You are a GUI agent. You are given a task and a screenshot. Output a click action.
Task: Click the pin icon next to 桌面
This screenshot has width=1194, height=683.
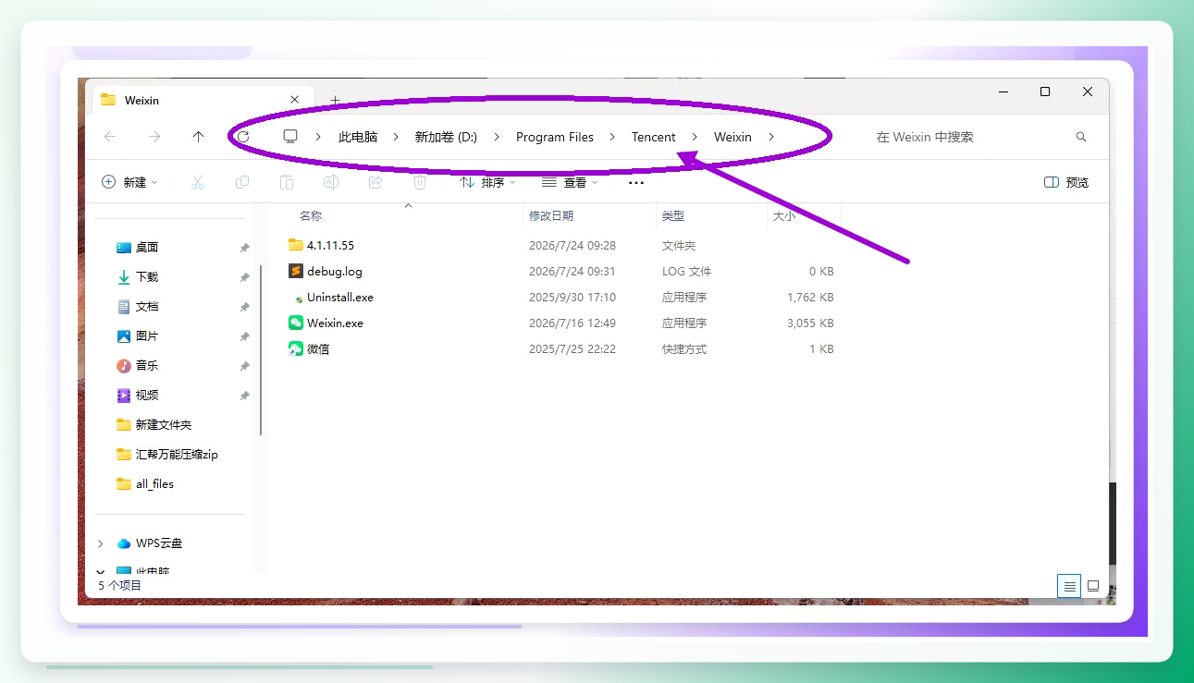click(244, 248)
